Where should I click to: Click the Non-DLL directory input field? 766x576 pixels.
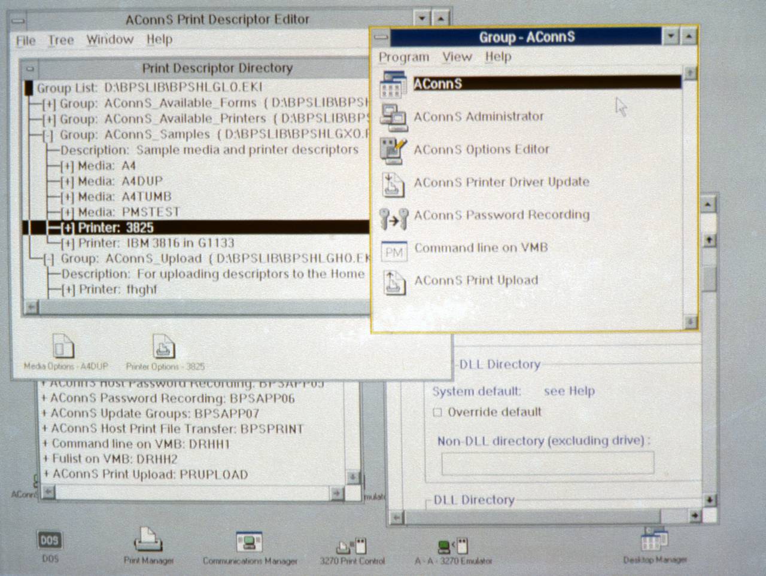pyautogui.click(x=547, y=463)
